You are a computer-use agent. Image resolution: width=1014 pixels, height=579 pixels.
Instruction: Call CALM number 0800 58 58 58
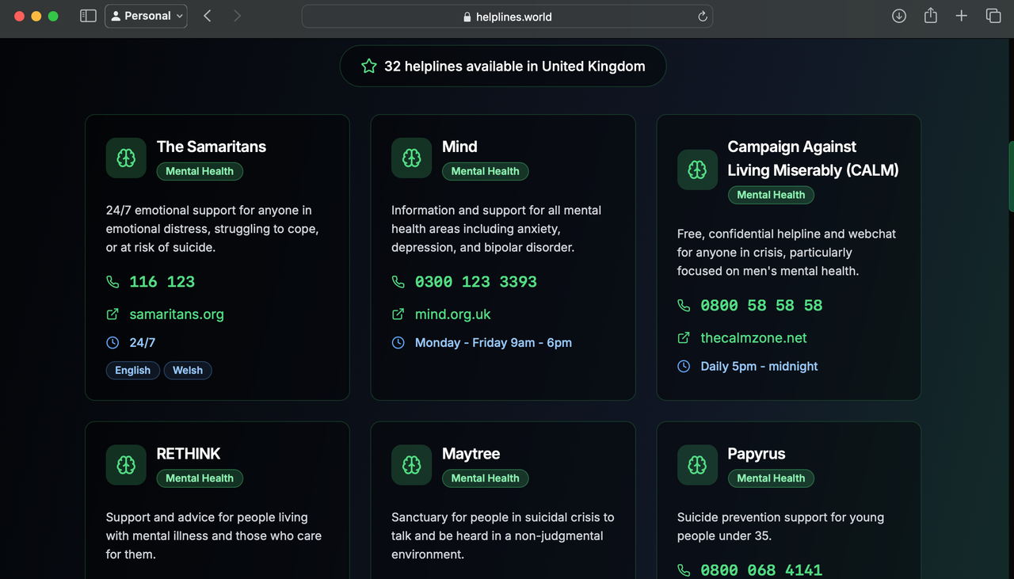coord(761,306)
